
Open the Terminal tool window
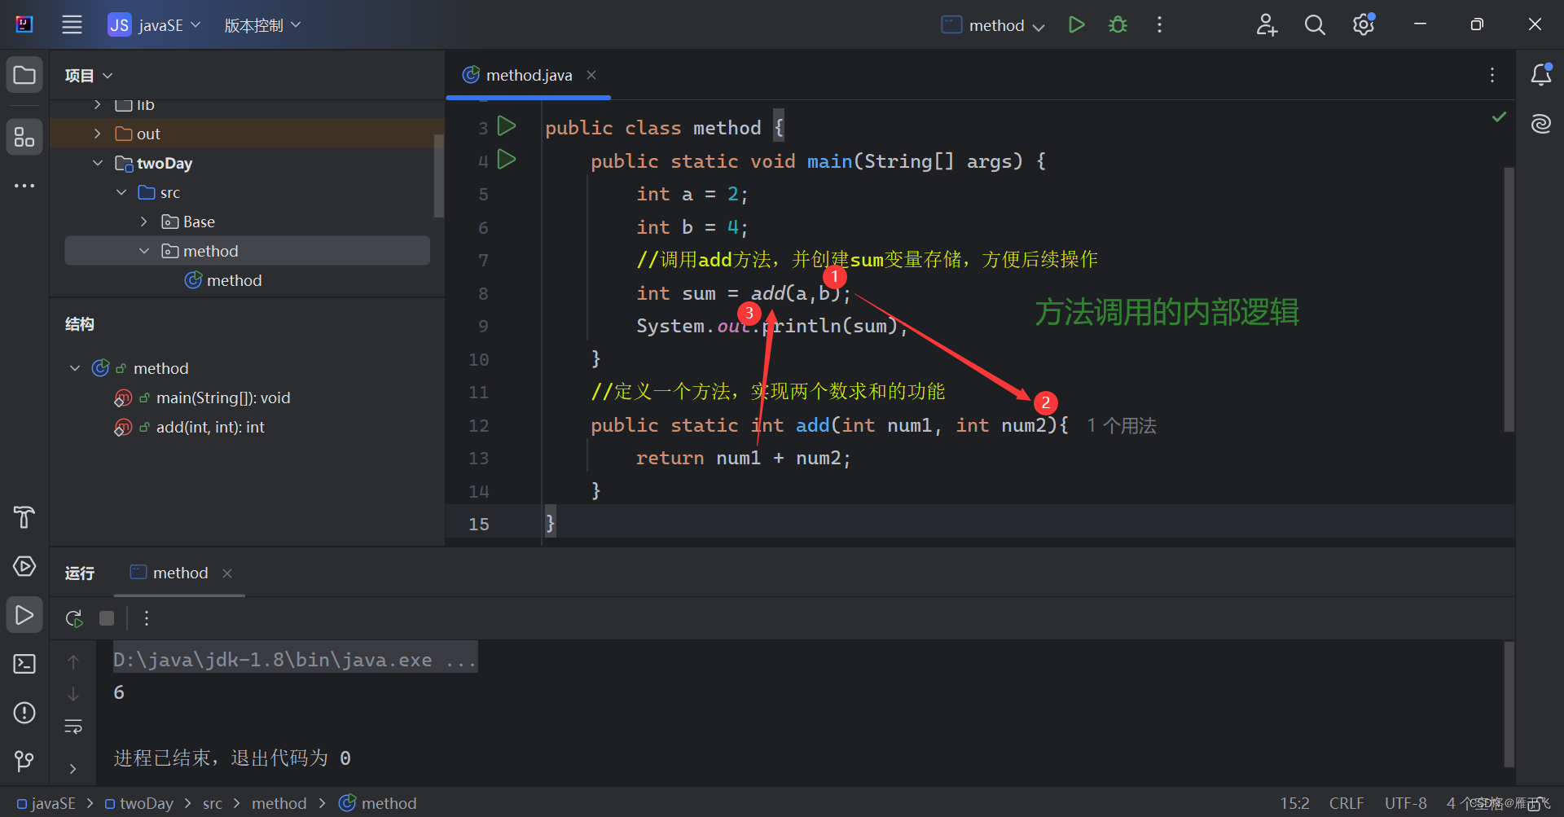24,664
